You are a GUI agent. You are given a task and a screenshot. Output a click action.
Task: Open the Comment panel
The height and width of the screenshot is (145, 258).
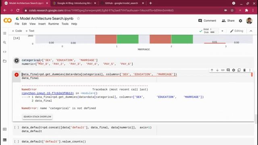pyautogui.click(x=207, y=21)
